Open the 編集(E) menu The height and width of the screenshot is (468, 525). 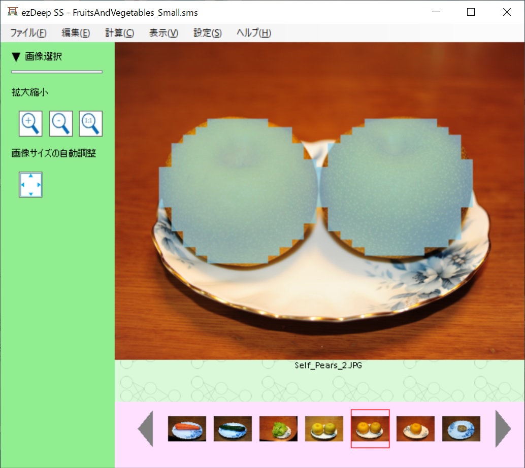coord(76,33)
